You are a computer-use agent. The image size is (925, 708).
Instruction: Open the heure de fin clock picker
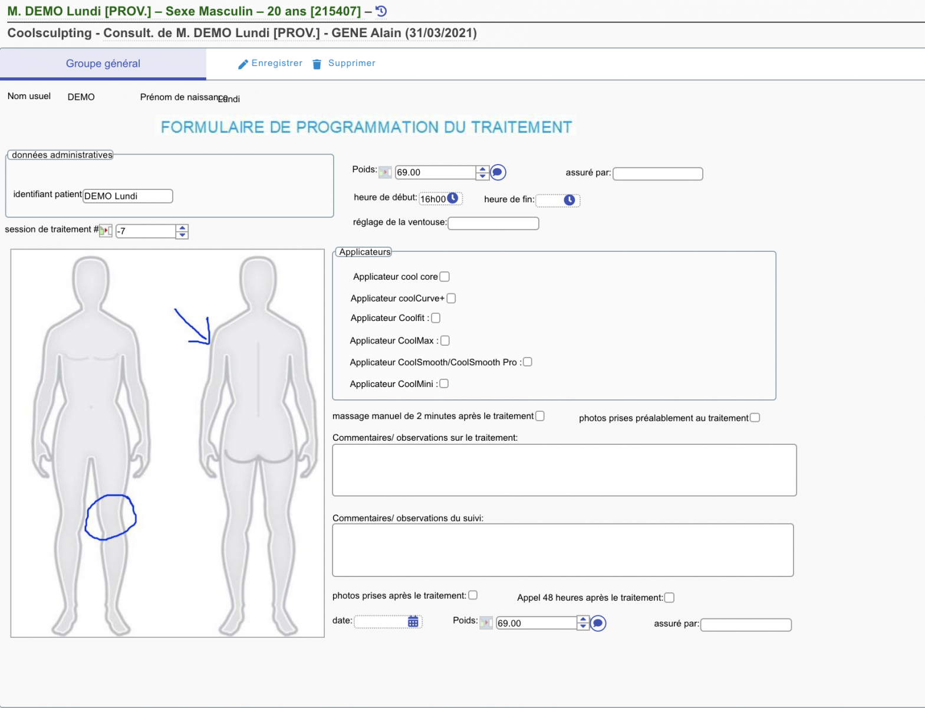coord(569,200)
